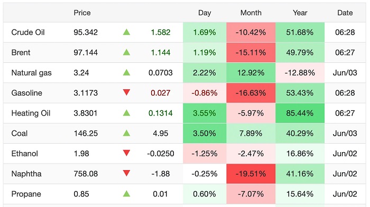Click Gasoline day change -0.86%
The width and height of the screenshot is (370, 207).
coord(205,93)
